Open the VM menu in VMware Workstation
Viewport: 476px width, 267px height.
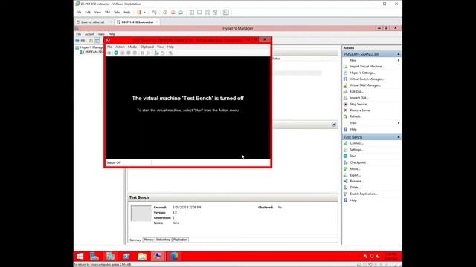(107, 13)
